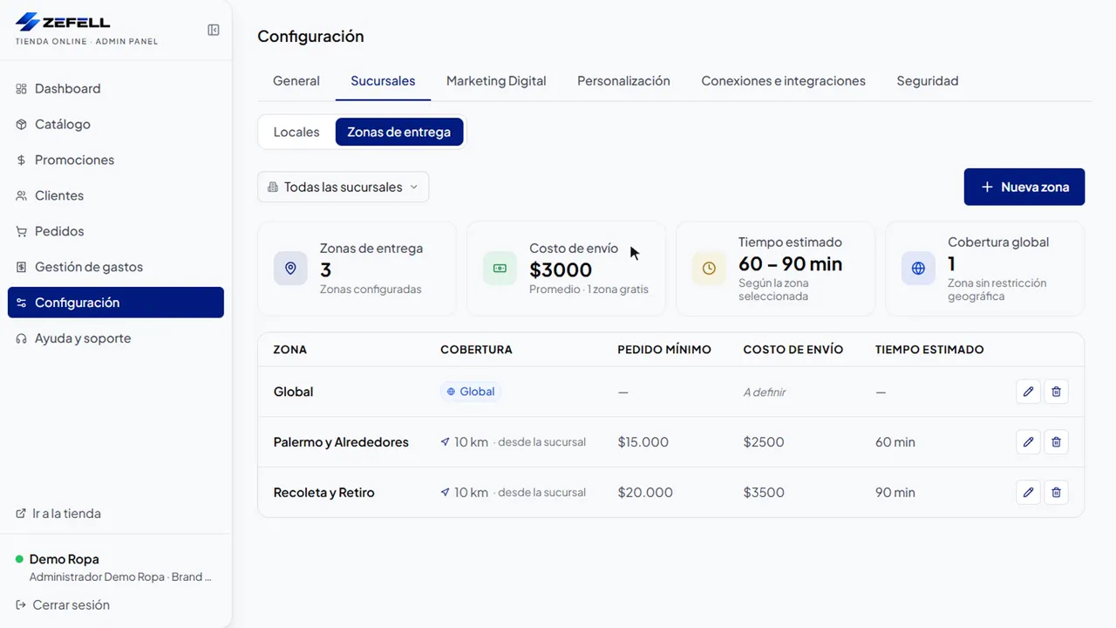Click the map pin icon in Zonas de entrega card
Image resolution: width=1116 pixels, height=628 pixels.
pyautogui.click(x=290, y=269)
